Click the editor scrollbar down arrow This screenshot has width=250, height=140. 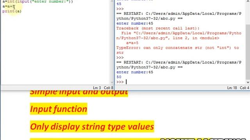pos(112,82)
